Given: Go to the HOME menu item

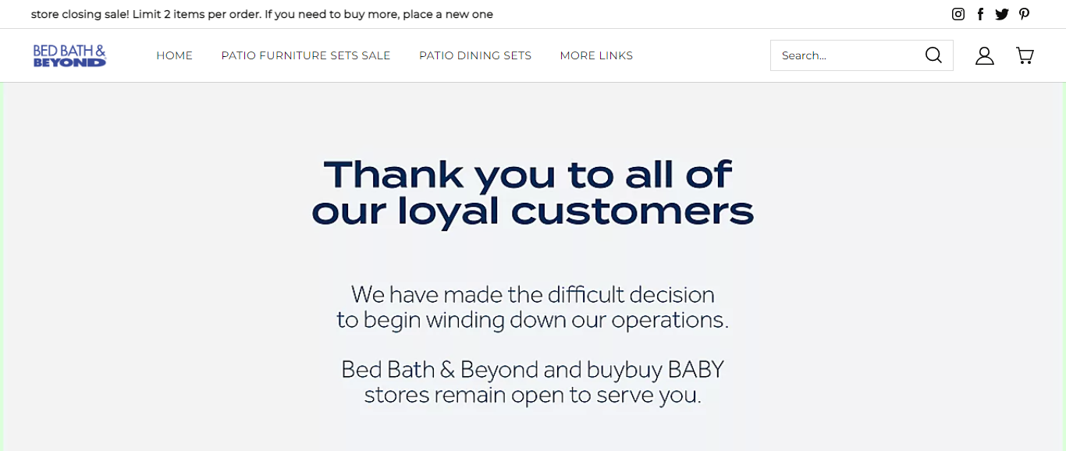Looking at the screenshot, I should tap(174, 55).
